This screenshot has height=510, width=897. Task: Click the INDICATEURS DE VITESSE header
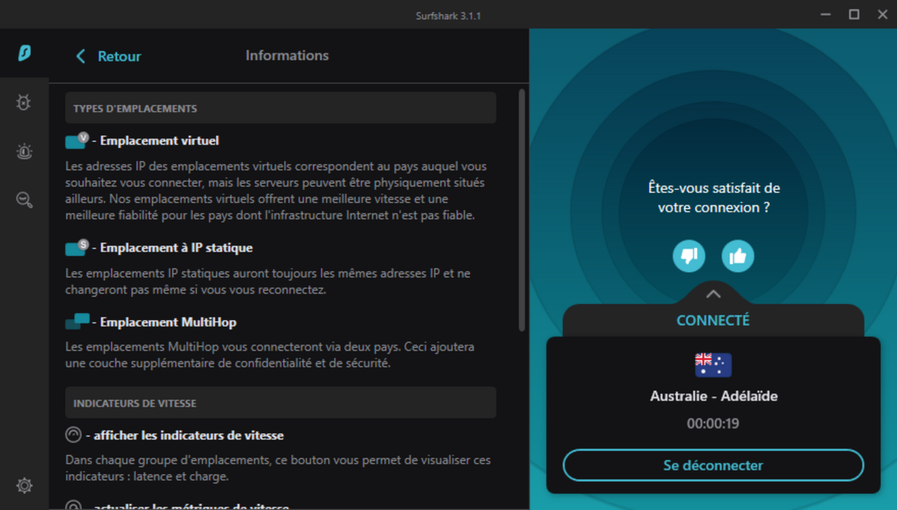[280, 403]
